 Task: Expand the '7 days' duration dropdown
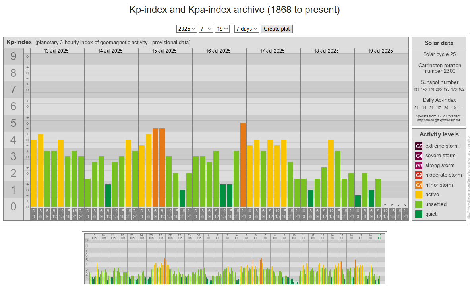tap(246, 29)
